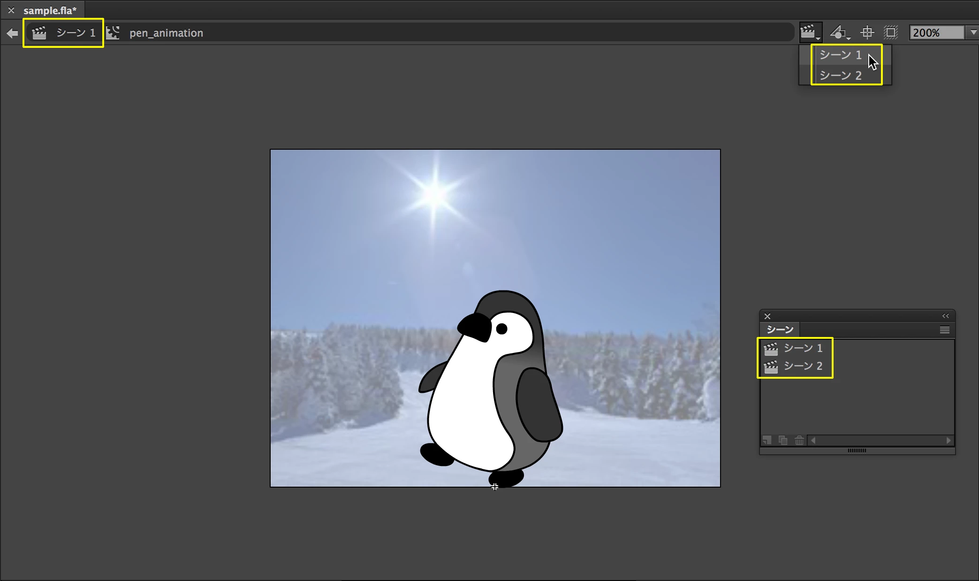Click the sample.fla document tab
This screenshot has height=581, width=979.
[50, 10]
